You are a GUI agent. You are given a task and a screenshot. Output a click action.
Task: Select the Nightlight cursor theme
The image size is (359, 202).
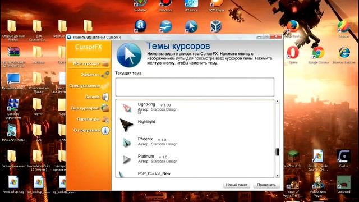(195, 125)
